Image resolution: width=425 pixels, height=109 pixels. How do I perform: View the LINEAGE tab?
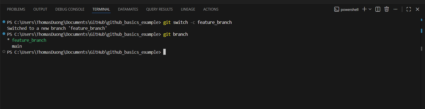[188, 9]
